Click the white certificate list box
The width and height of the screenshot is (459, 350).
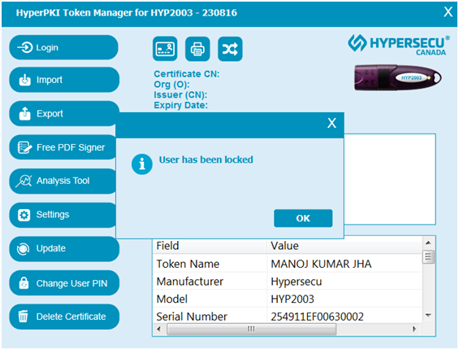click(390, 179)
